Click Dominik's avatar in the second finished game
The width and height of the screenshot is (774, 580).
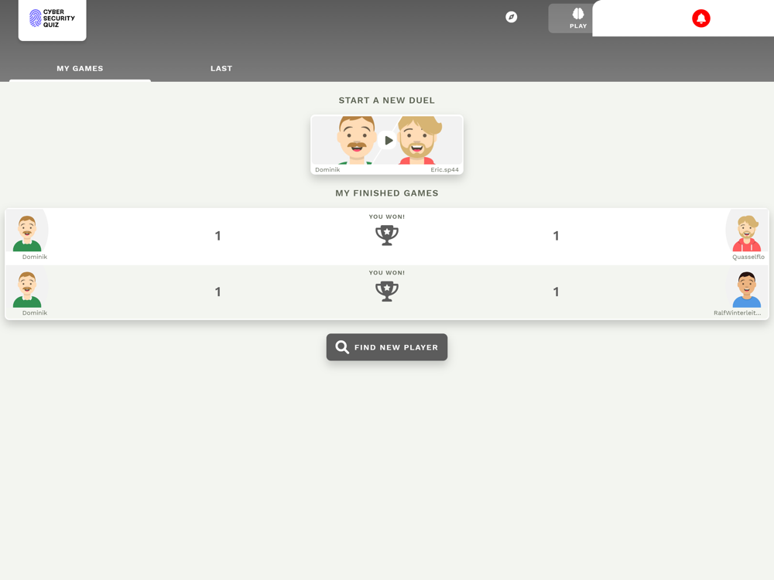tap(27, 289)
